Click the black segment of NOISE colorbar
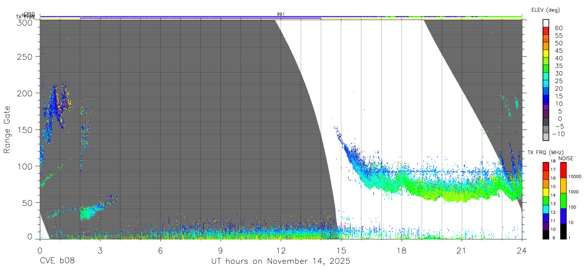 (x=563, y=231)
